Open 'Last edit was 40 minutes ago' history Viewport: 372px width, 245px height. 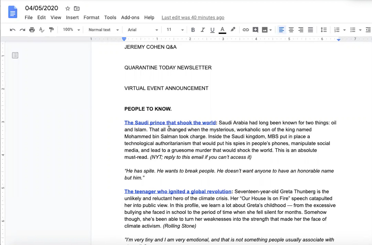click(x=193, y=17)
